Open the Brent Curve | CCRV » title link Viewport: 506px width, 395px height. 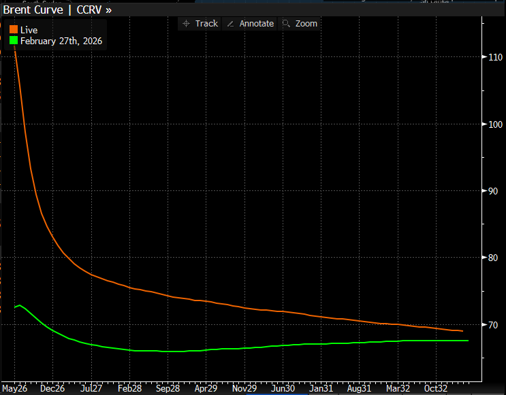point(57,10)
